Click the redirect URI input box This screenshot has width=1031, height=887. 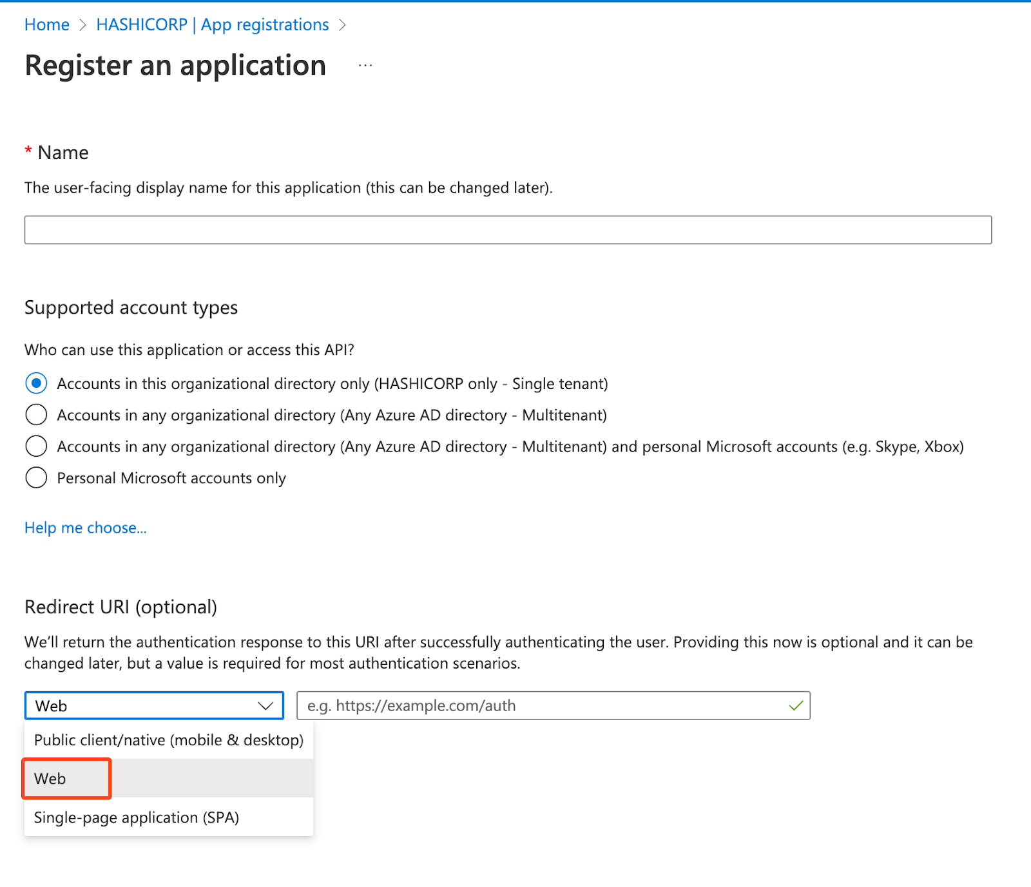(541, 706)
